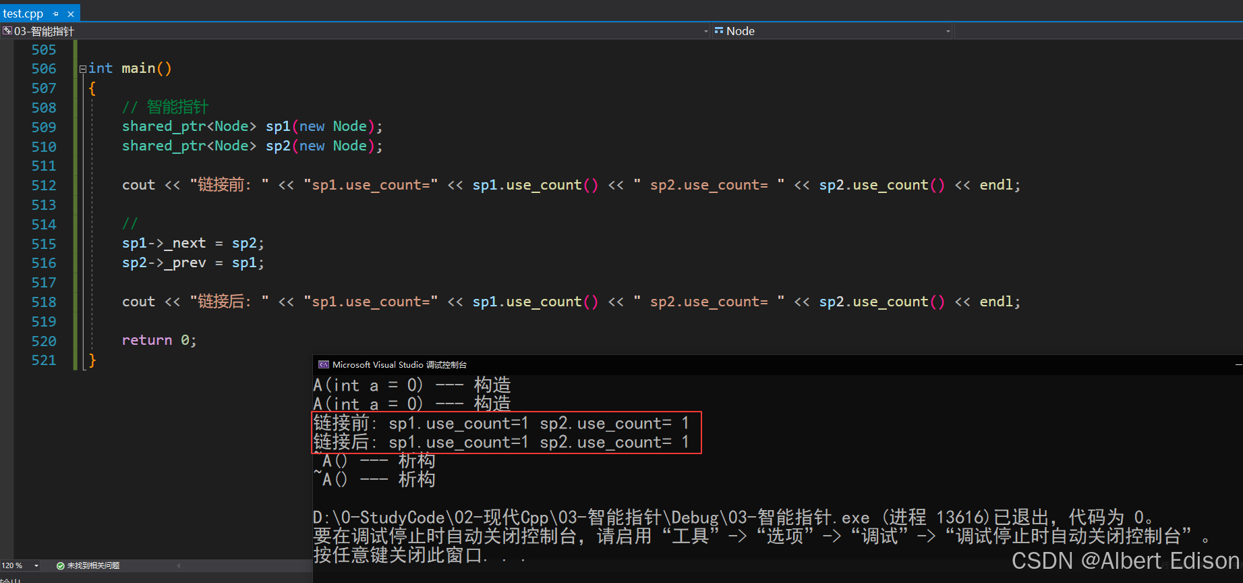This screenshot has height=583, width=1243.
Task: Click the 链接后 console output line
Action: click(501, 442)
